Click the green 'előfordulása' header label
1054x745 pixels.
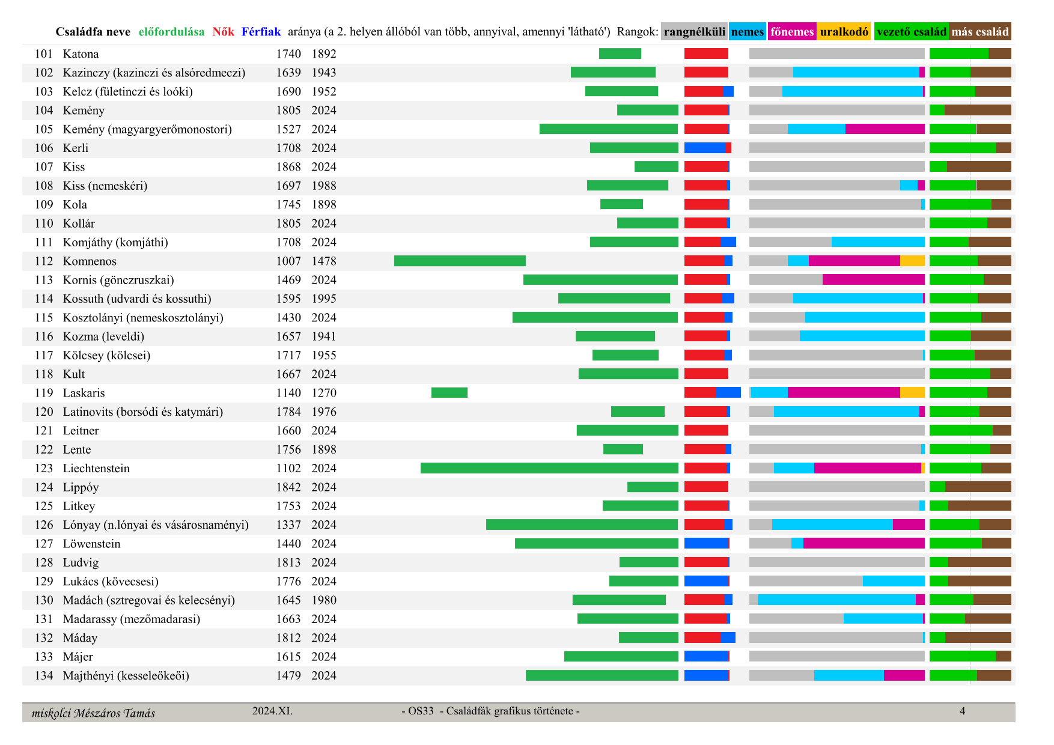[x=171, y=32]
